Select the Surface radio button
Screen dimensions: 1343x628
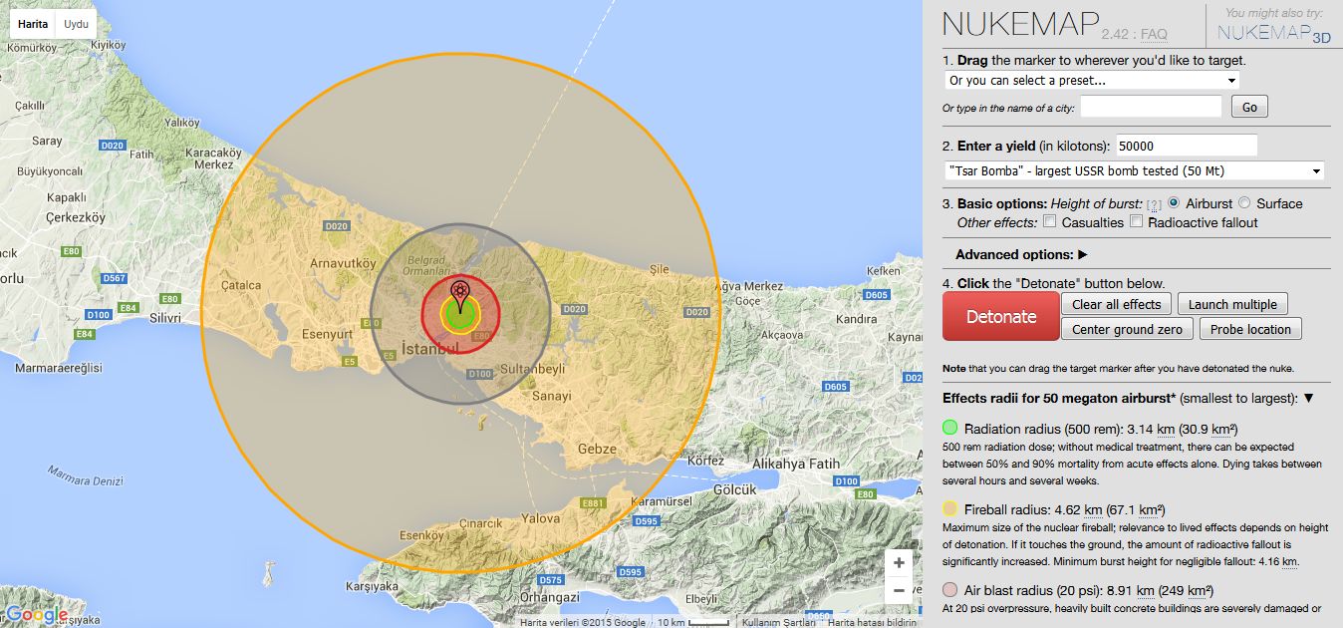[x=1244, y=203]
